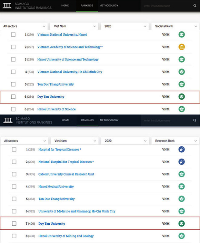Click the Scimago logo above the Societal Rank list
200x243 pixels.
click(x=7, y=6)
